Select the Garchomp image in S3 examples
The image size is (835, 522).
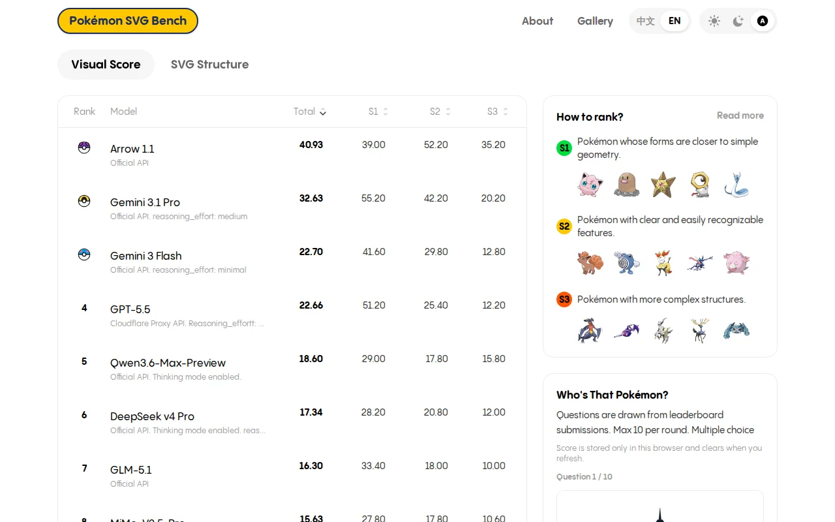tap(590, 331)
